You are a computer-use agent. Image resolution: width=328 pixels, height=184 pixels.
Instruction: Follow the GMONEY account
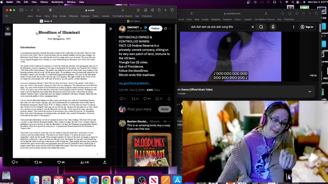pos(155,28)
